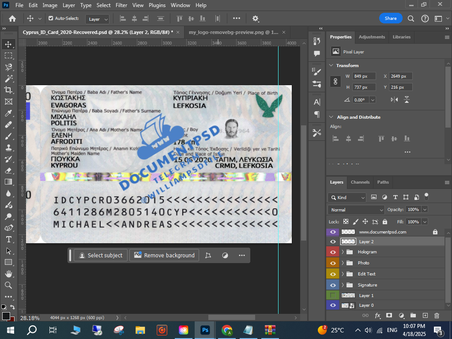452x339 pixels.
Task: Open the blend mode Normal dropdown
Action: 356,210
